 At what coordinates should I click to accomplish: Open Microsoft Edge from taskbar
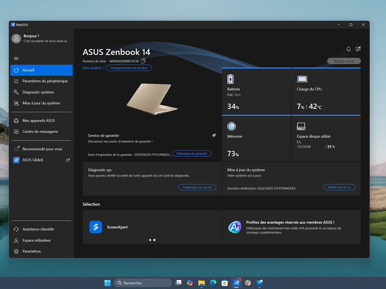point(213,283)
